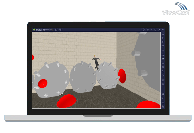Click the red dome on the floor center

(x=67, y=101)
